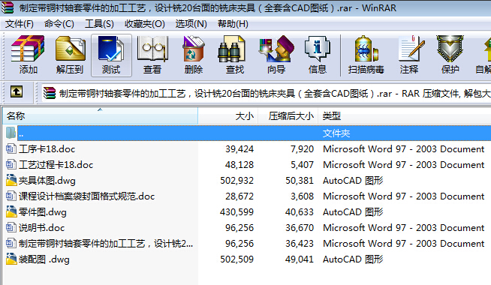Sort by the 大小 column header
Screen dimensions: 491x285
pos(228,116)
